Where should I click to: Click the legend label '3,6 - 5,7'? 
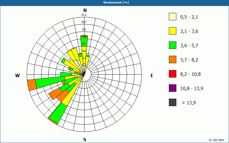coord(189,46)
